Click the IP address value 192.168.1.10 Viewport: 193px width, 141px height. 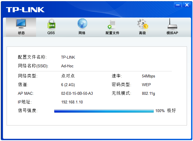tap(72, 102)
